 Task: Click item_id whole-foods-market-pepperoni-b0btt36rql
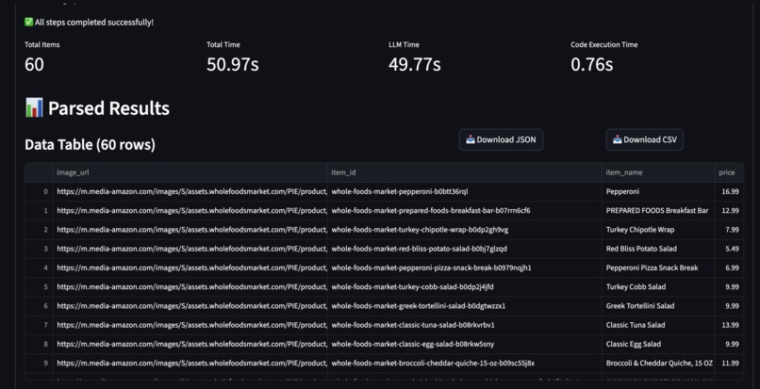pos(464,191)
